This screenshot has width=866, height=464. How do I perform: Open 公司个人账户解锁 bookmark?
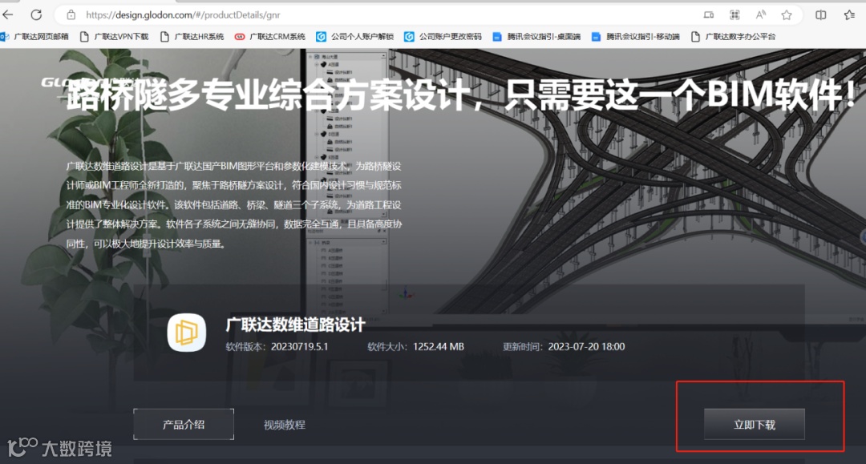point(354,36)
